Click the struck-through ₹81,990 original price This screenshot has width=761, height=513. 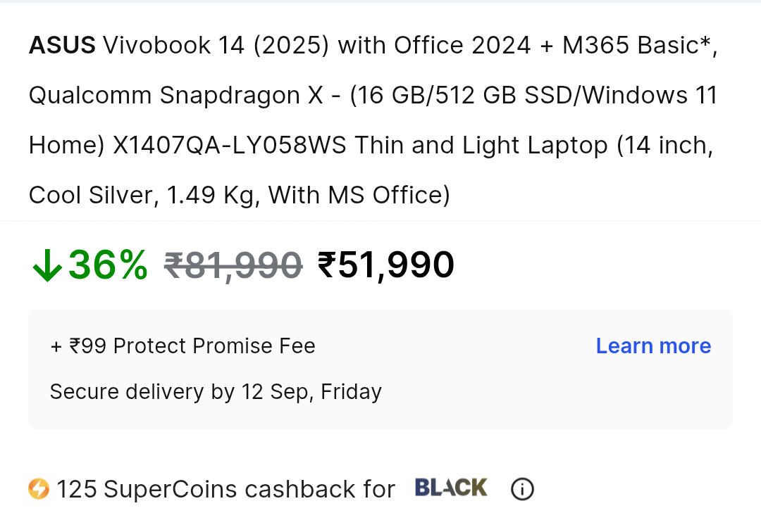pos(233,266)
